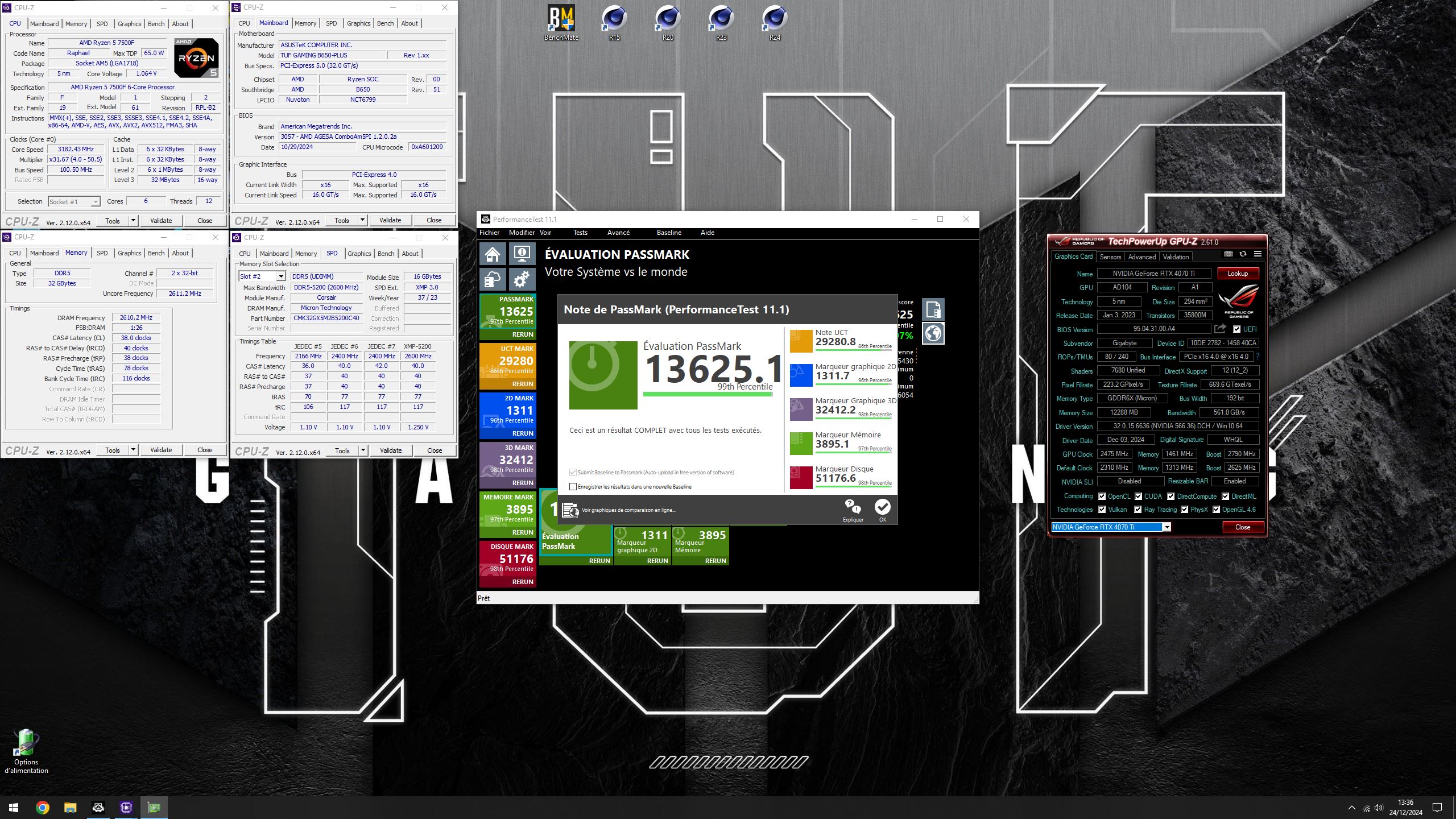Toggle the UEFI checkbox in GPU-Z

click(x=1236, y=329)
